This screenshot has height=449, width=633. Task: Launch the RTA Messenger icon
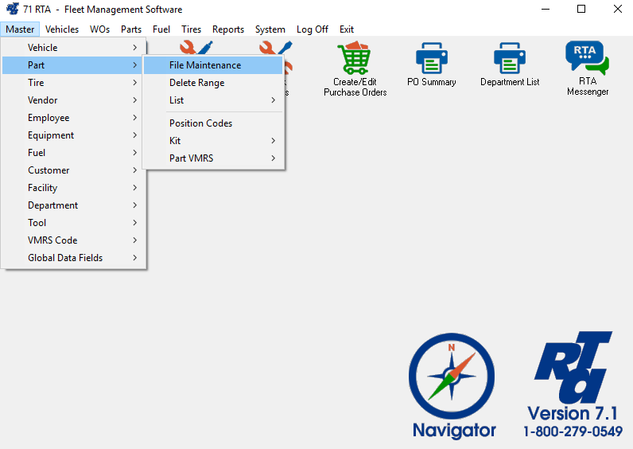pyautogui.click(x=587, y=58)
